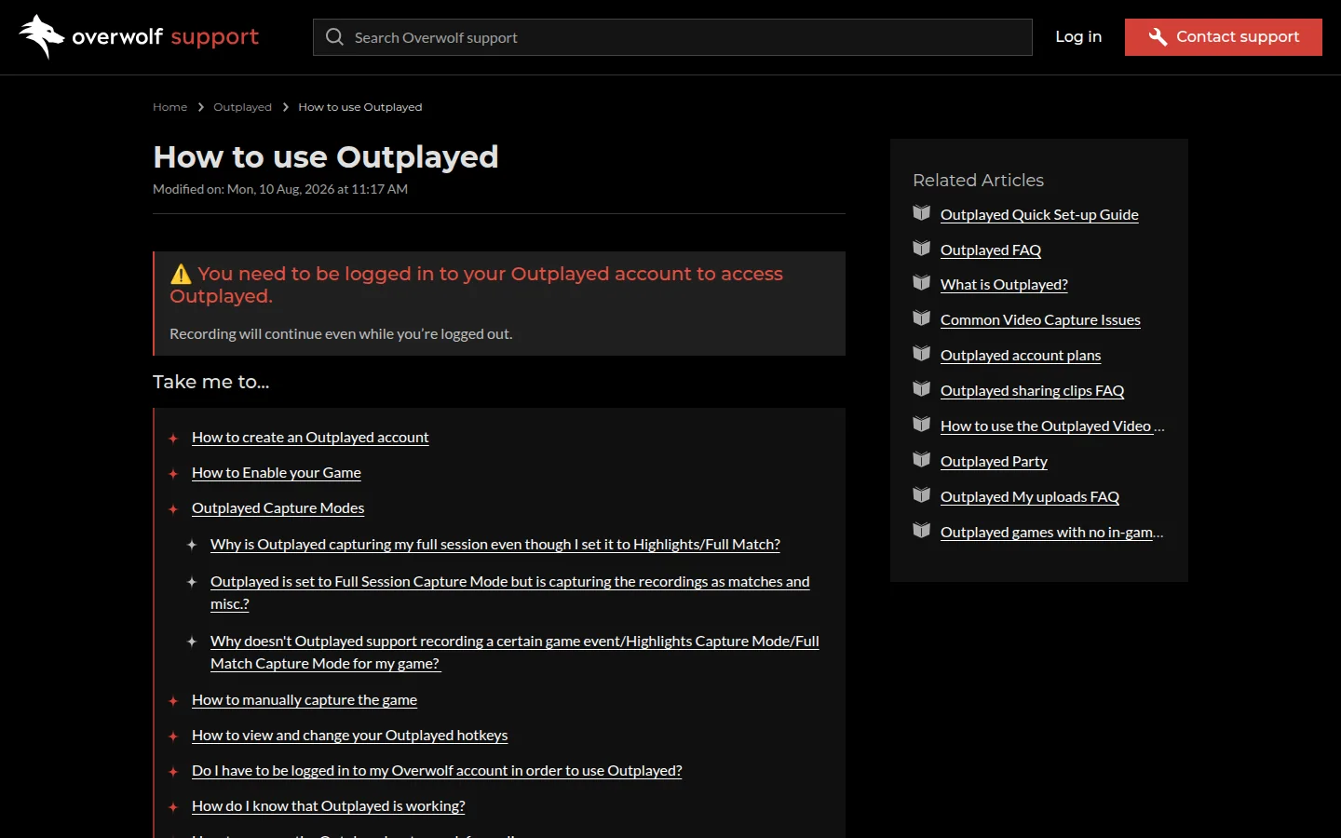Image resolution: width=1341 pixels, height=838 pixels.
Task: Click the red logged-in warning headline
Action: click(477, 285)
